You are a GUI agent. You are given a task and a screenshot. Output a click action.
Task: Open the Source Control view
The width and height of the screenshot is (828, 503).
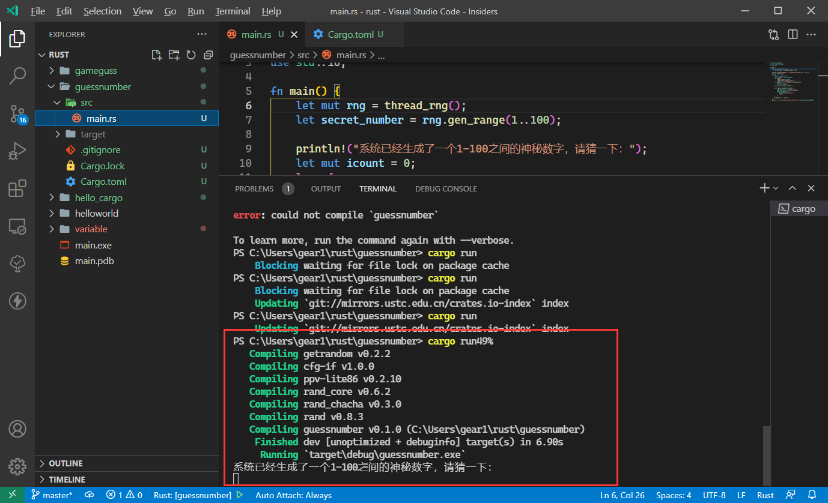pyautogui.click(x=17, y=113)
